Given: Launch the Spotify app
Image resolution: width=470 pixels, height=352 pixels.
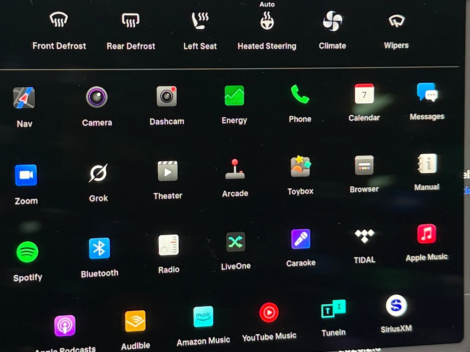Looking at the screenshot, I should [27, 252].
